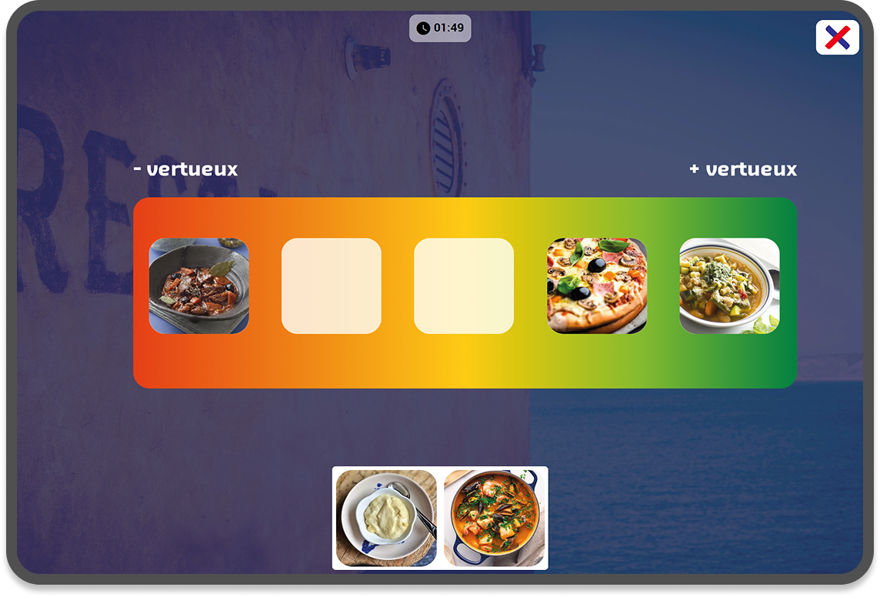Click the plus sign before vertueux
The image size is (880, 597).
point(695,168)
